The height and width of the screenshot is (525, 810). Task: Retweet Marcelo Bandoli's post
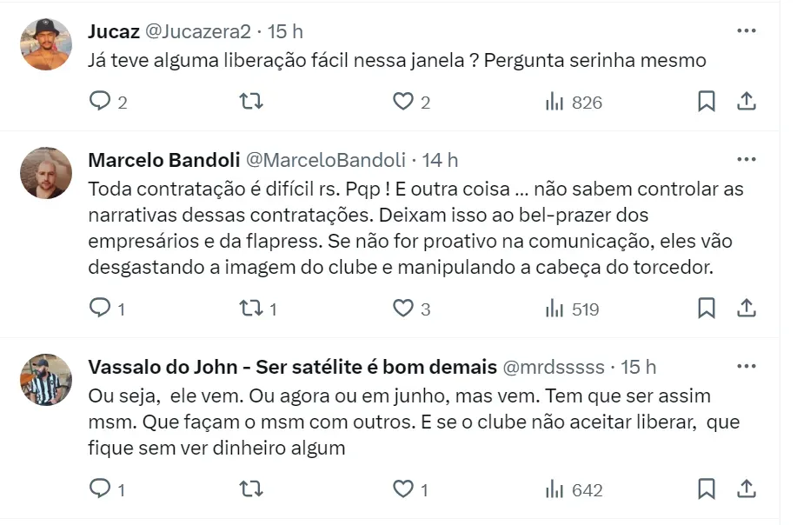251,309
